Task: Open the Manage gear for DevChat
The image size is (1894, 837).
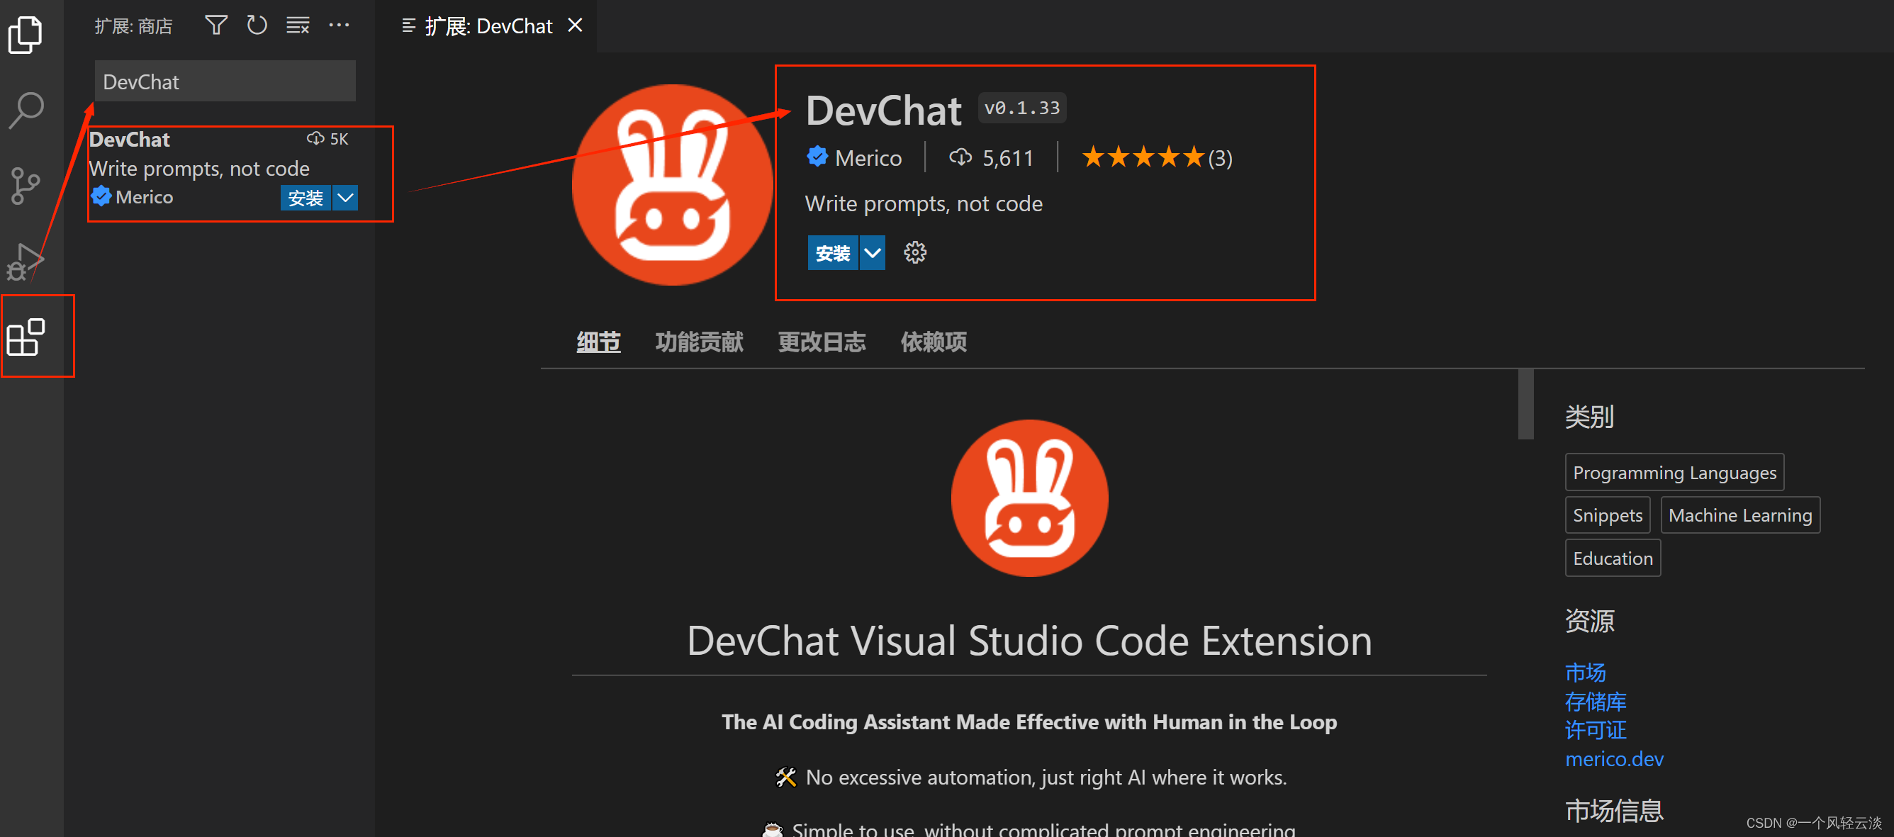Action: pyautogui.click(x=914, y=252)
